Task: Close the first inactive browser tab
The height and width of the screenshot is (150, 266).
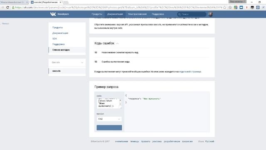Action: click(x=27, y=2)
